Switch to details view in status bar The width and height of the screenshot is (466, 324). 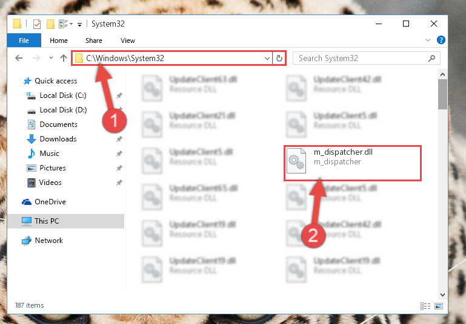(x=425, y=306)
